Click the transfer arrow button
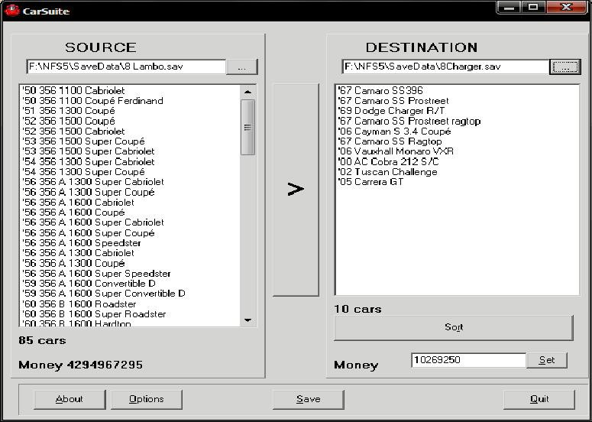 point(296,190)
